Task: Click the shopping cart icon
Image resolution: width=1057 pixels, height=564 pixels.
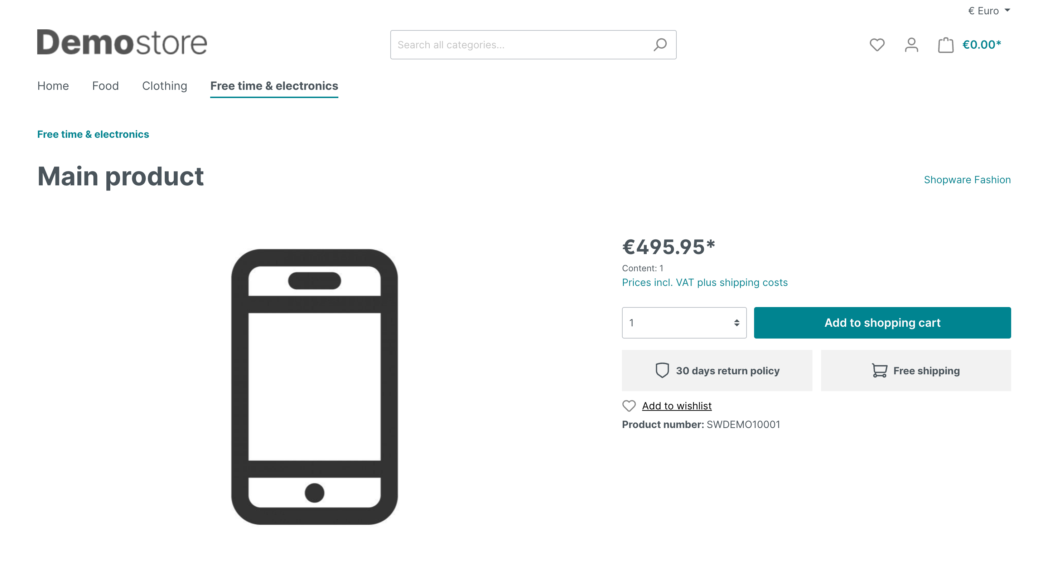Action: (945, 45)
